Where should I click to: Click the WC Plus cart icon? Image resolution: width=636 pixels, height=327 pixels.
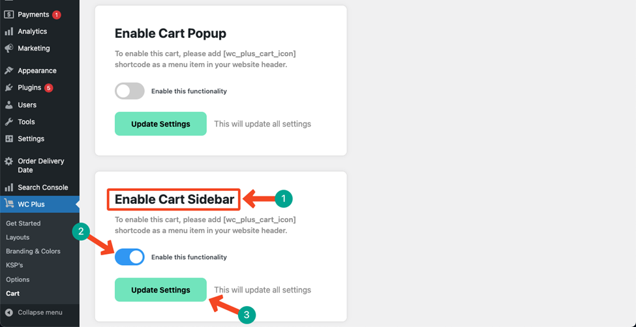pyautogui.click(x=9, y=205)
